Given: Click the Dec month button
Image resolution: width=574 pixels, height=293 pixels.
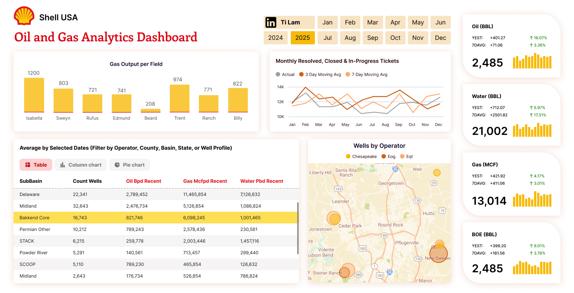Looking at the screenshot, I should 440,38.
